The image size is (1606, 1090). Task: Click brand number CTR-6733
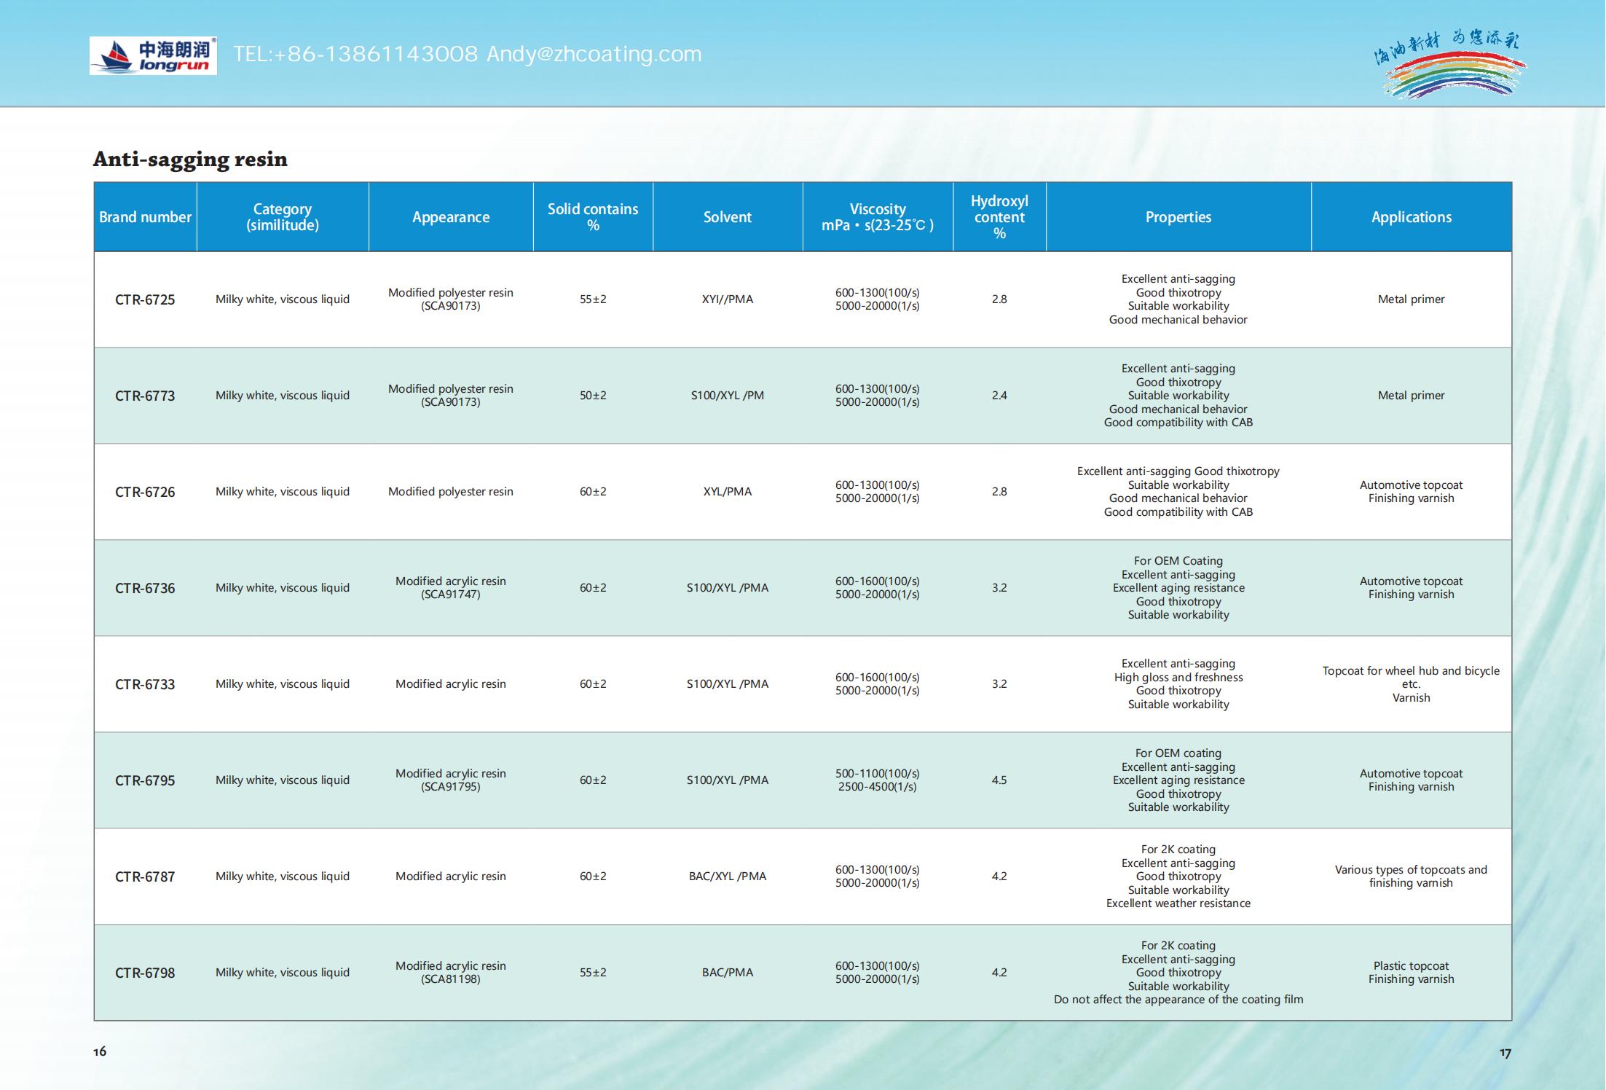[145, 684]
